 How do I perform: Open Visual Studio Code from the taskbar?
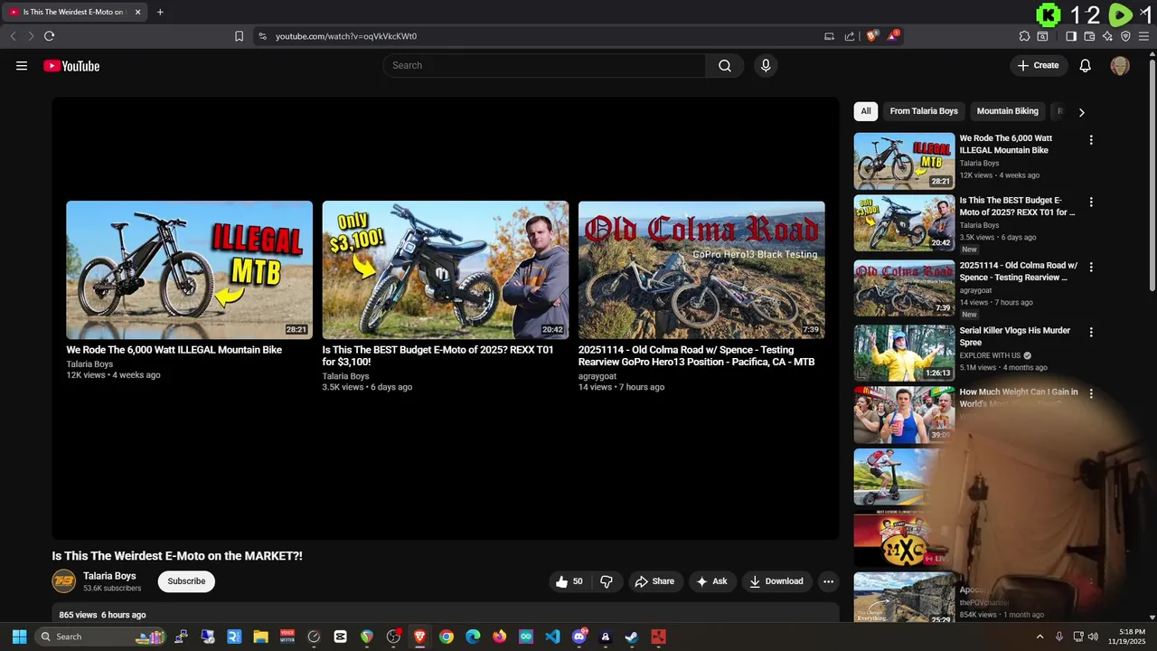click(x=552, y=637)
